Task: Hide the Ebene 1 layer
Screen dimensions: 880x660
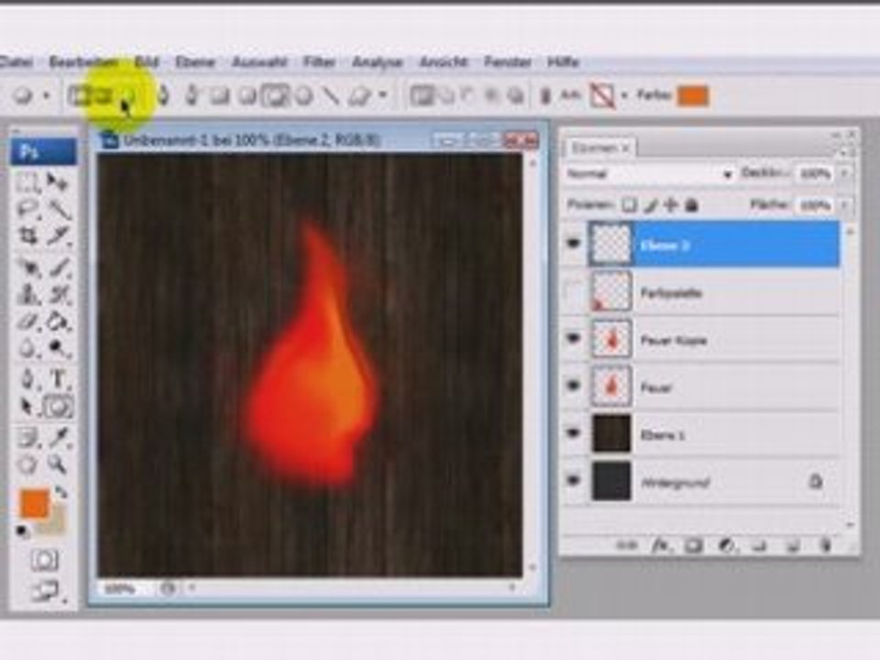Action: [574, 434]
